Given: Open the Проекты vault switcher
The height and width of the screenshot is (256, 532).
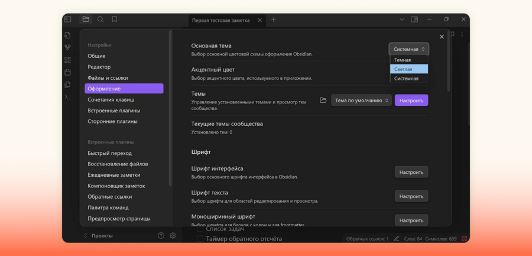Looking at the screenshot, I should (x=98, y=236).
